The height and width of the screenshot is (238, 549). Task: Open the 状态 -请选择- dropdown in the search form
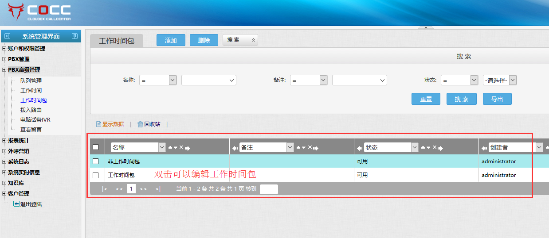tap(500, 80)
